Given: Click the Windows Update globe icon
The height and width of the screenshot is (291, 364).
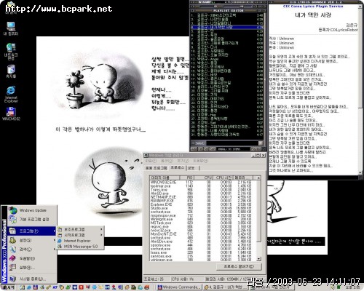Looking at the screenshot, I should click(x=13, y=210).
